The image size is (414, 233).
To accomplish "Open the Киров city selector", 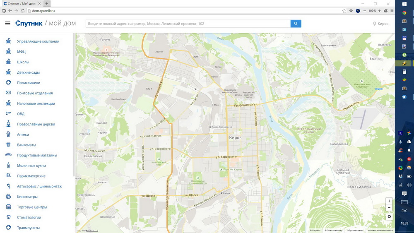I will (380, 24).
